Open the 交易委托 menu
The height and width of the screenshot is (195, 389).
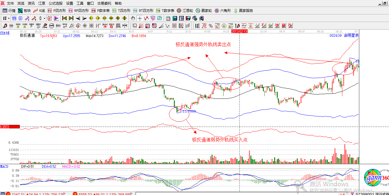pyautogui.click(x=104, y=3)
